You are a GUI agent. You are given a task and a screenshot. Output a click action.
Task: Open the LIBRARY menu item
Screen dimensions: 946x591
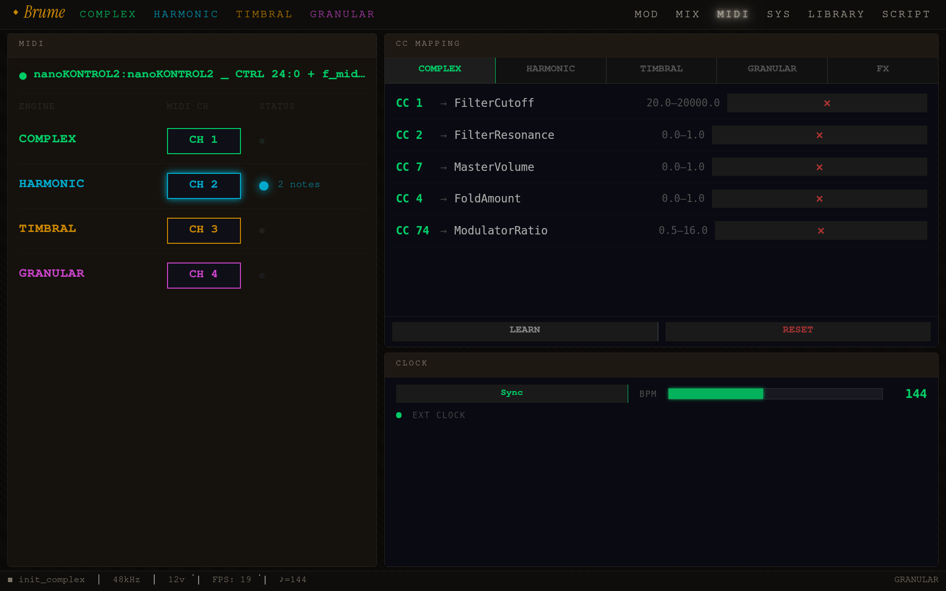tap(836, 14)
